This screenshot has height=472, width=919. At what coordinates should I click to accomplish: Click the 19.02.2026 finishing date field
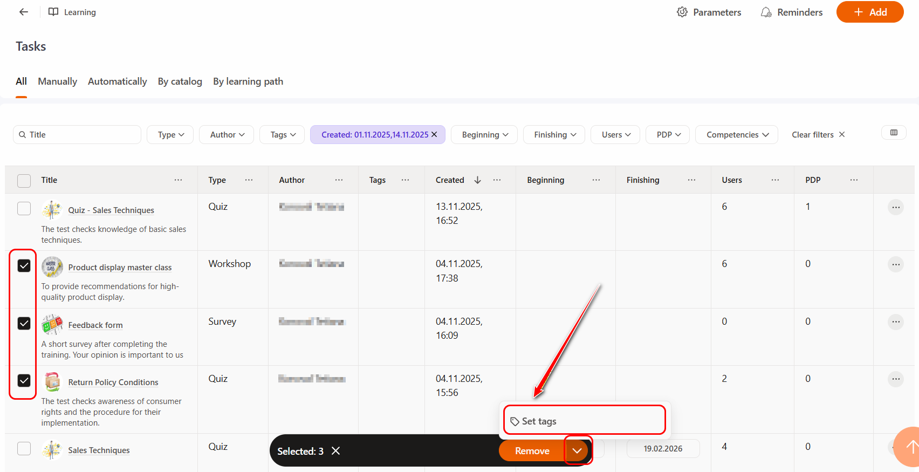point(663,449)
